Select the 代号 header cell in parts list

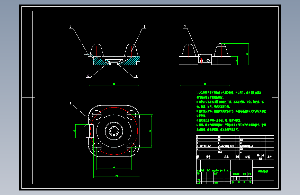(x=208, y=157)
